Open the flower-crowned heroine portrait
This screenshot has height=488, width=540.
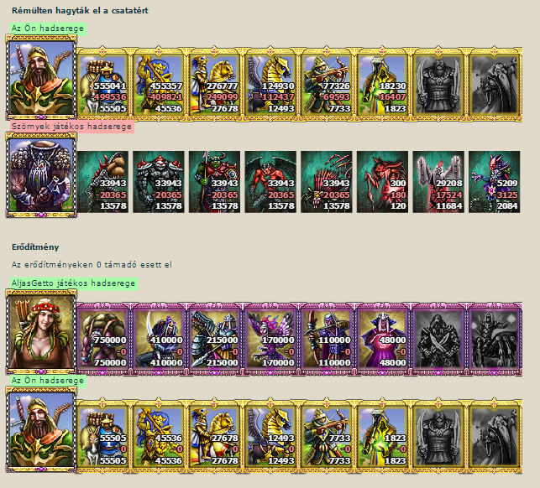click(41, 331)
